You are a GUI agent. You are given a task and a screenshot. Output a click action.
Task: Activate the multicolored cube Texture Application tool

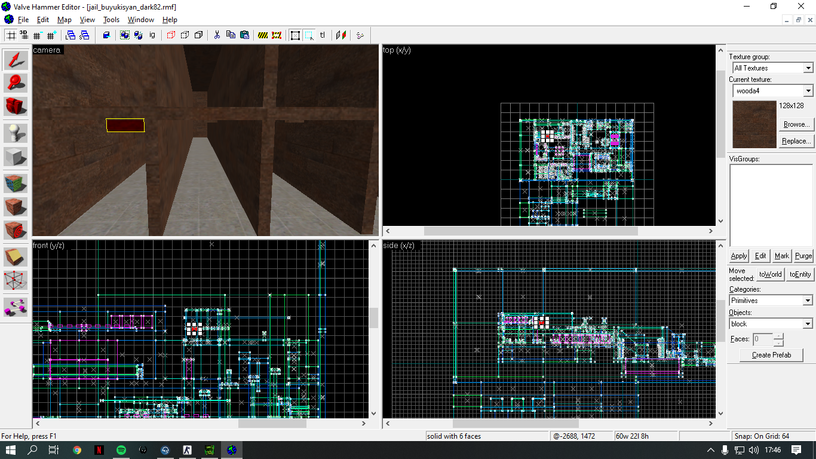point(16,183)
